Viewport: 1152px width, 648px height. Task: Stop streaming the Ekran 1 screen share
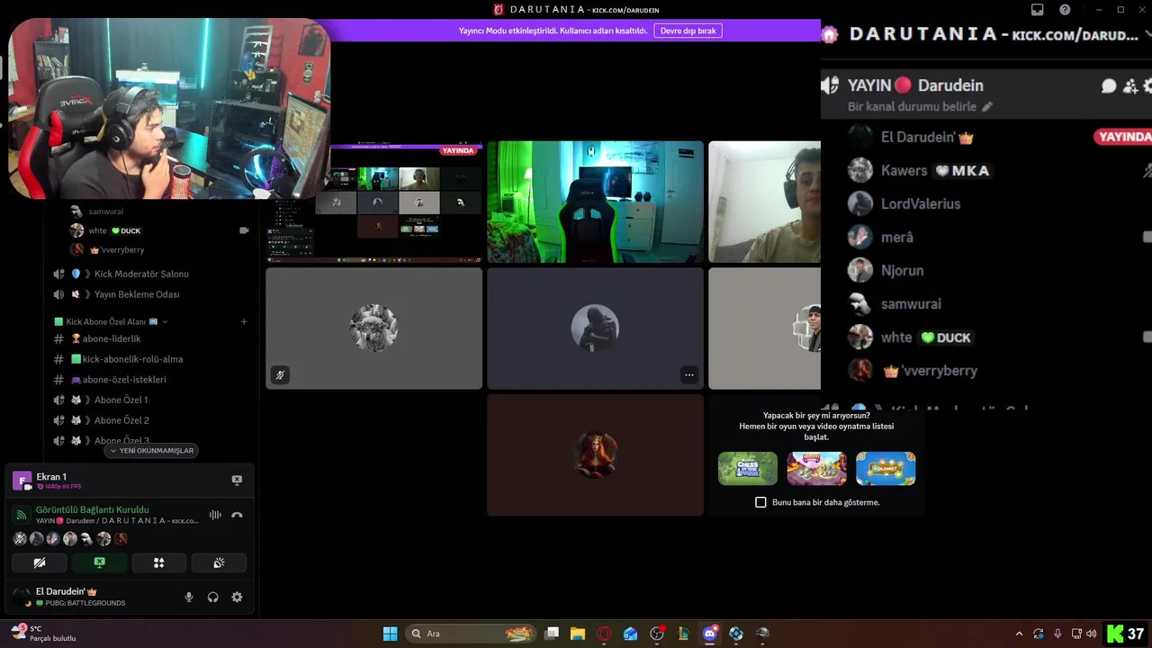click(237, 480)
